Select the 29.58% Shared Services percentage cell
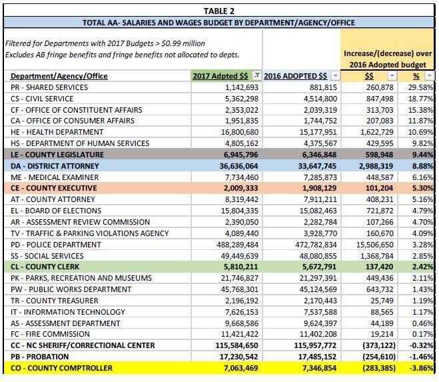This screenshot has width=439, height=382. (416, 87)
